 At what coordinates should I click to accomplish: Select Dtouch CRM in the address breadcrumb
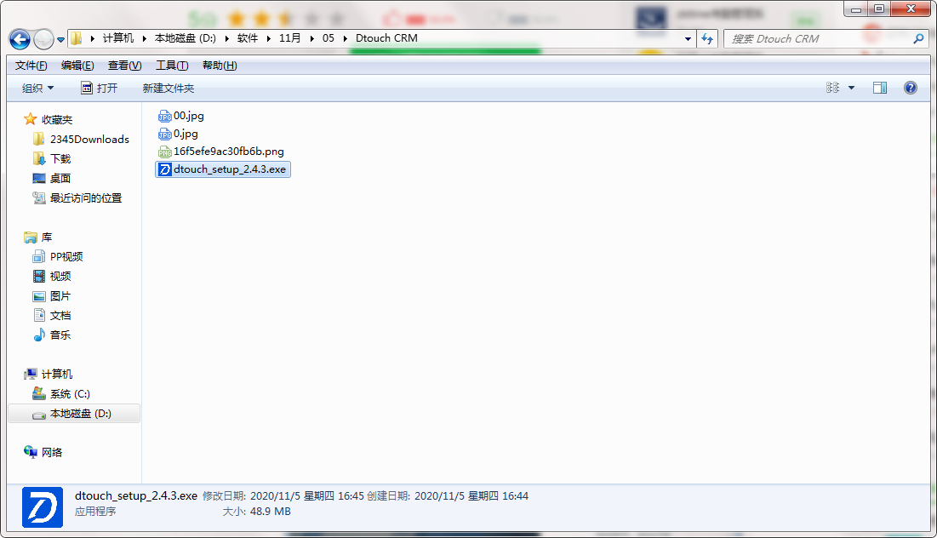click(x=386, y=38)
